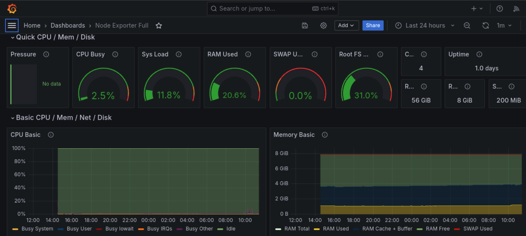Show info for Sys Load panel
The width and height of the screenshot is (526, 236).
(x=179, y=54)
